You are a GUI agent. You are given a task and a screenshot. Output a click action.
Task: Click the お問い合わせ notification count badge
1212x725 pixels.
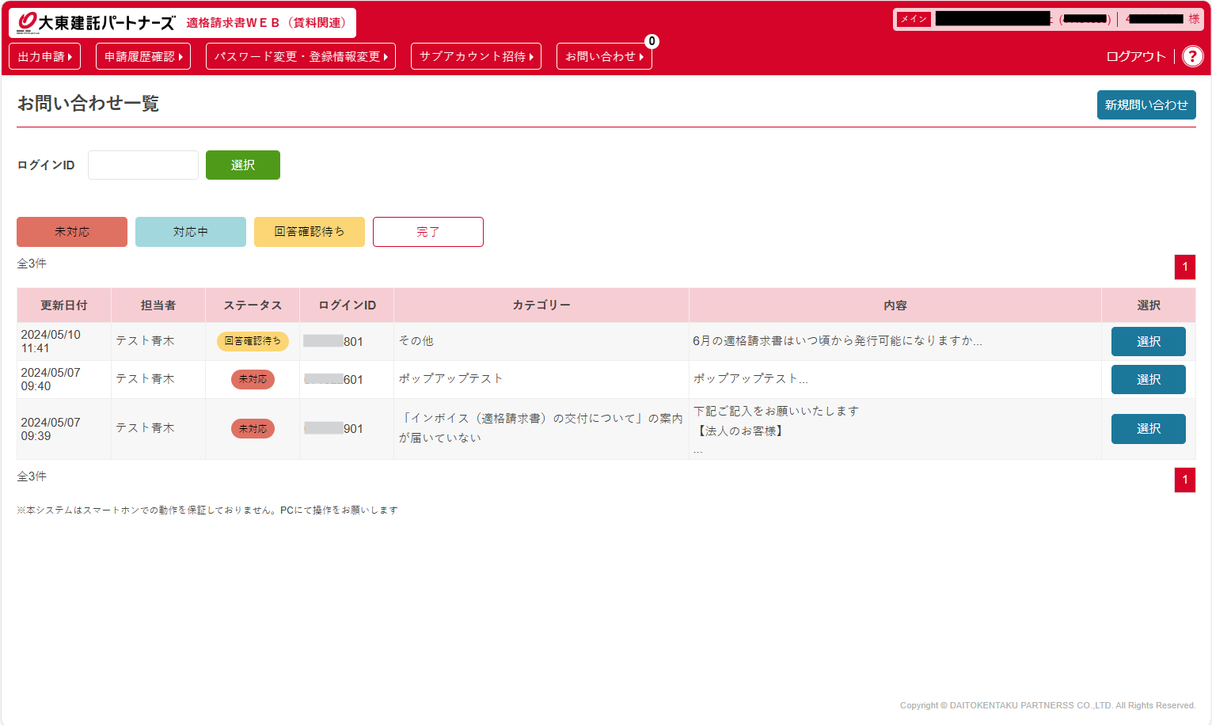(x=652, y=41)
